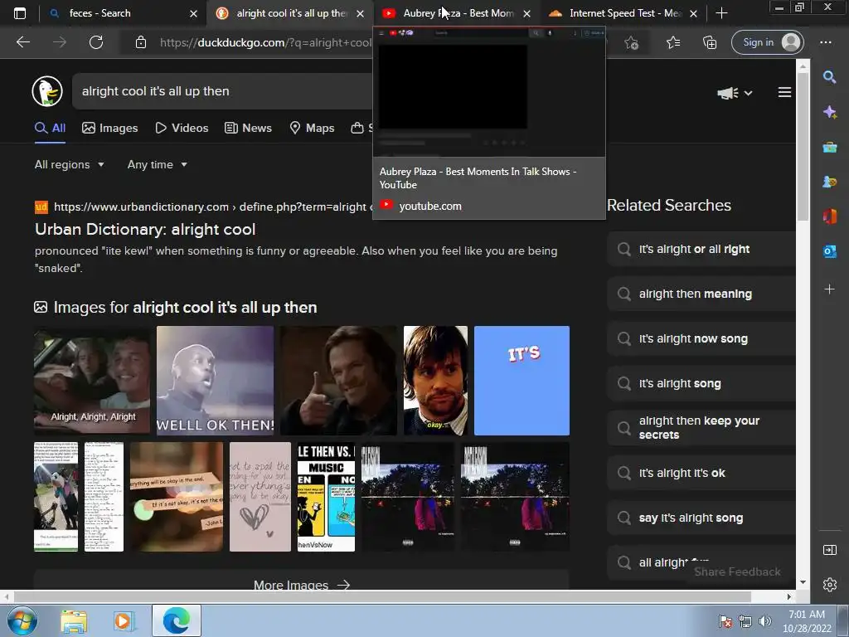
Task: Open Edge sidebar search
Action: (x=829, y=77)
